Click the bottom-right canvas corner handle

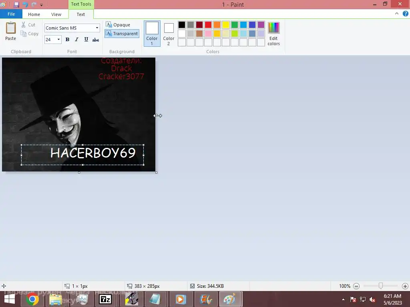(157, 172)
